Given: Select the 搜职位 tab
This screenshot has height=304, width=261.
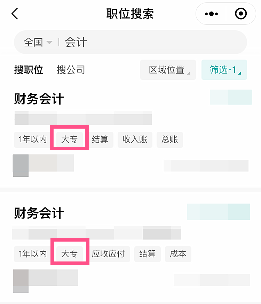Looking at the screenshot, I should [29, 70].
